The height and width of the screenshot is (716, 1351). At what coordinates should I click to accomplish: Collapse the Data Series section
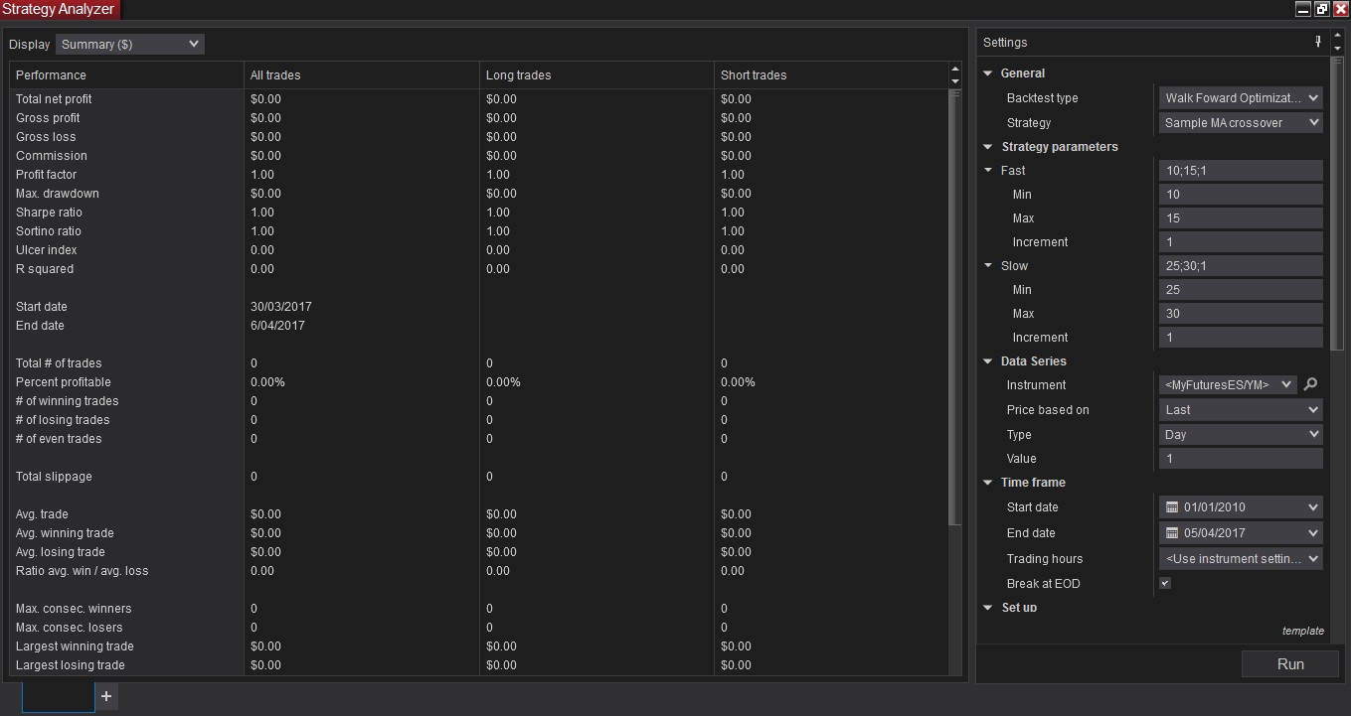(x=988, y=361)
